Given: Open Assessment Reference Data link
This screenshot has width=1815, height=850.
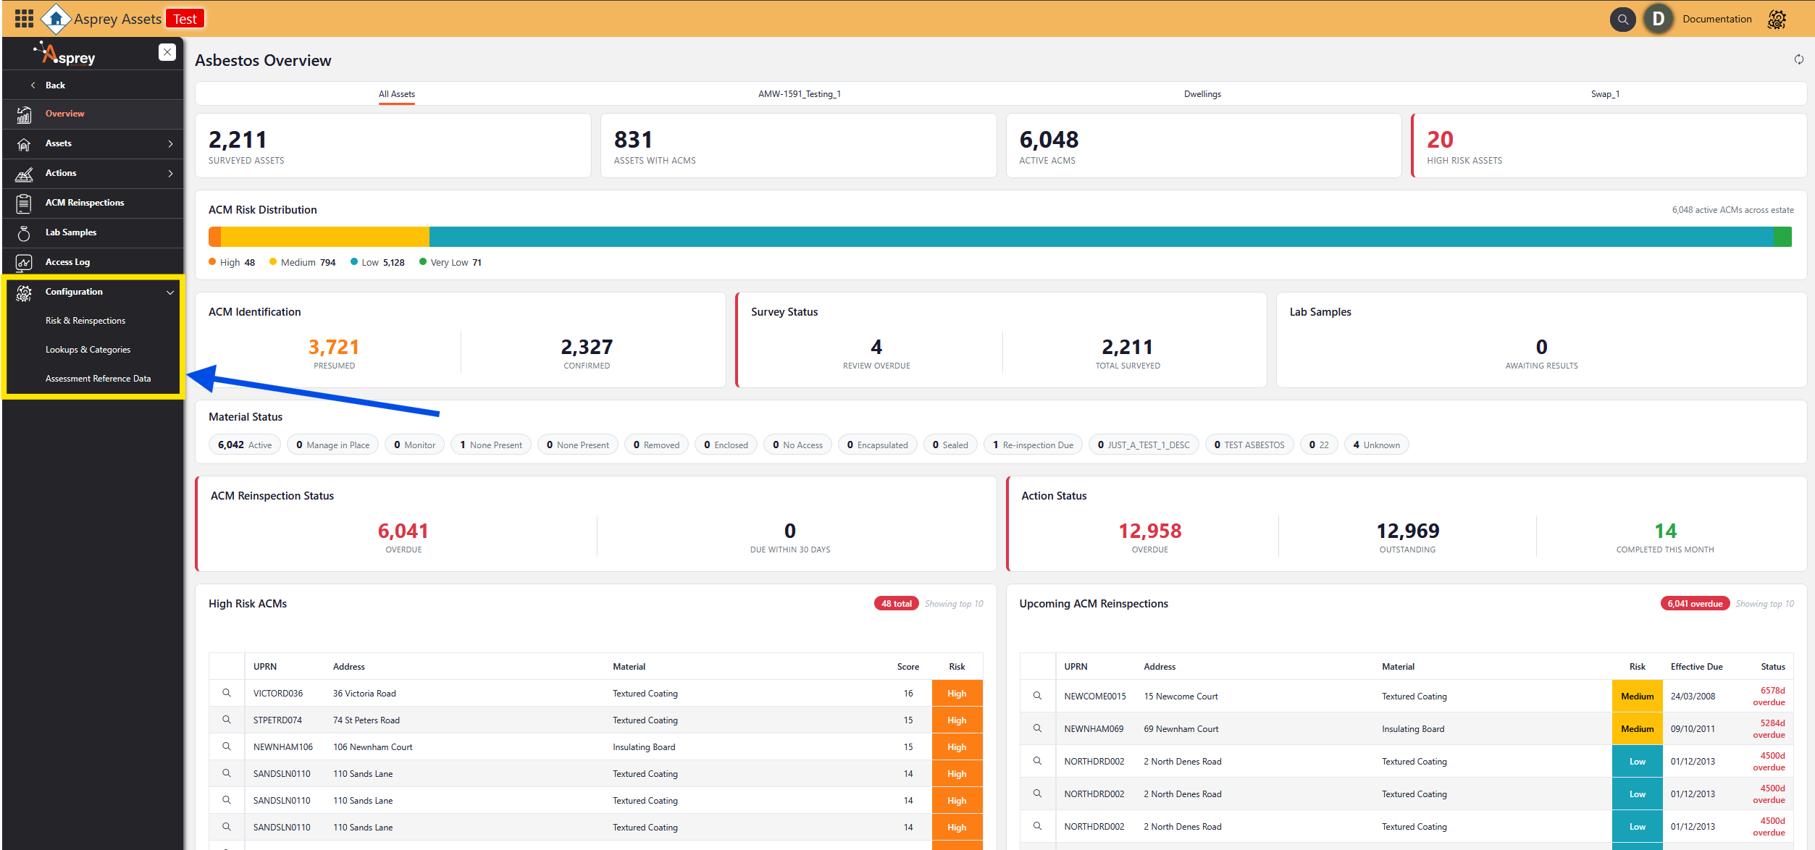Looking at the screenshot, I should click(x=98, y=379).
